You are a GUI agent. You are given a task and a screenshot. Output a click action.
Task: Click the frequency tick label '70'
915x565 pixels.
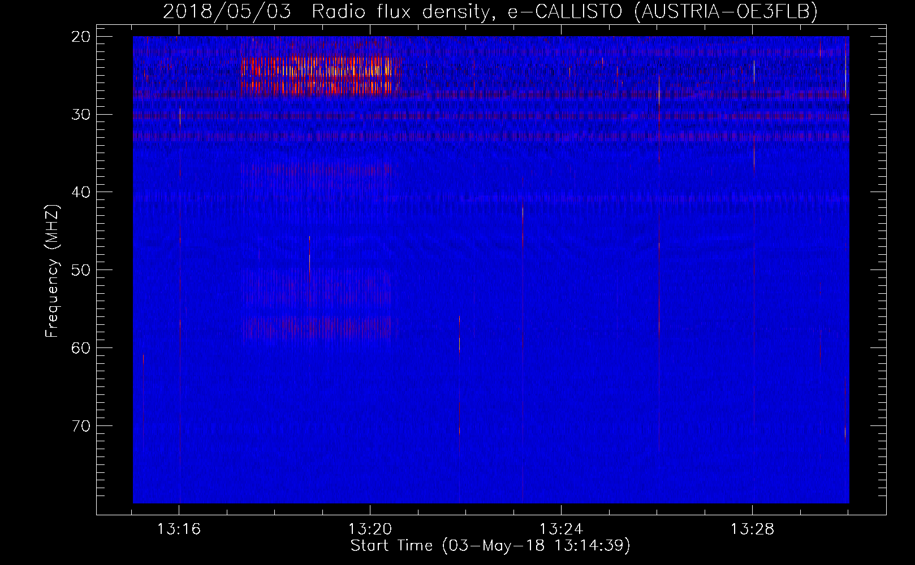[81, 426]
